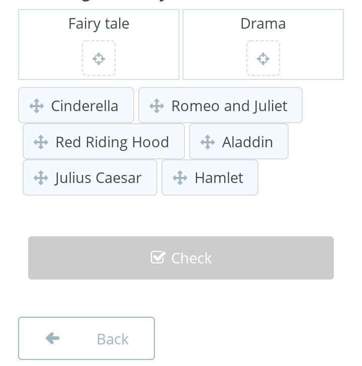Click the Back arrow icon
This screenshot has width=362, height=366.
point(52,338)
